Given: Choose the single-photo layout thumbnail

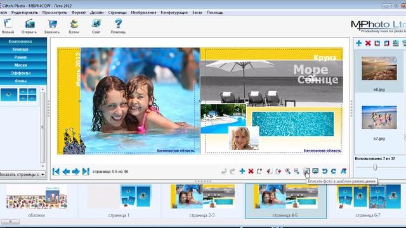Looking at the screenshot, I should tap(9, 94).
